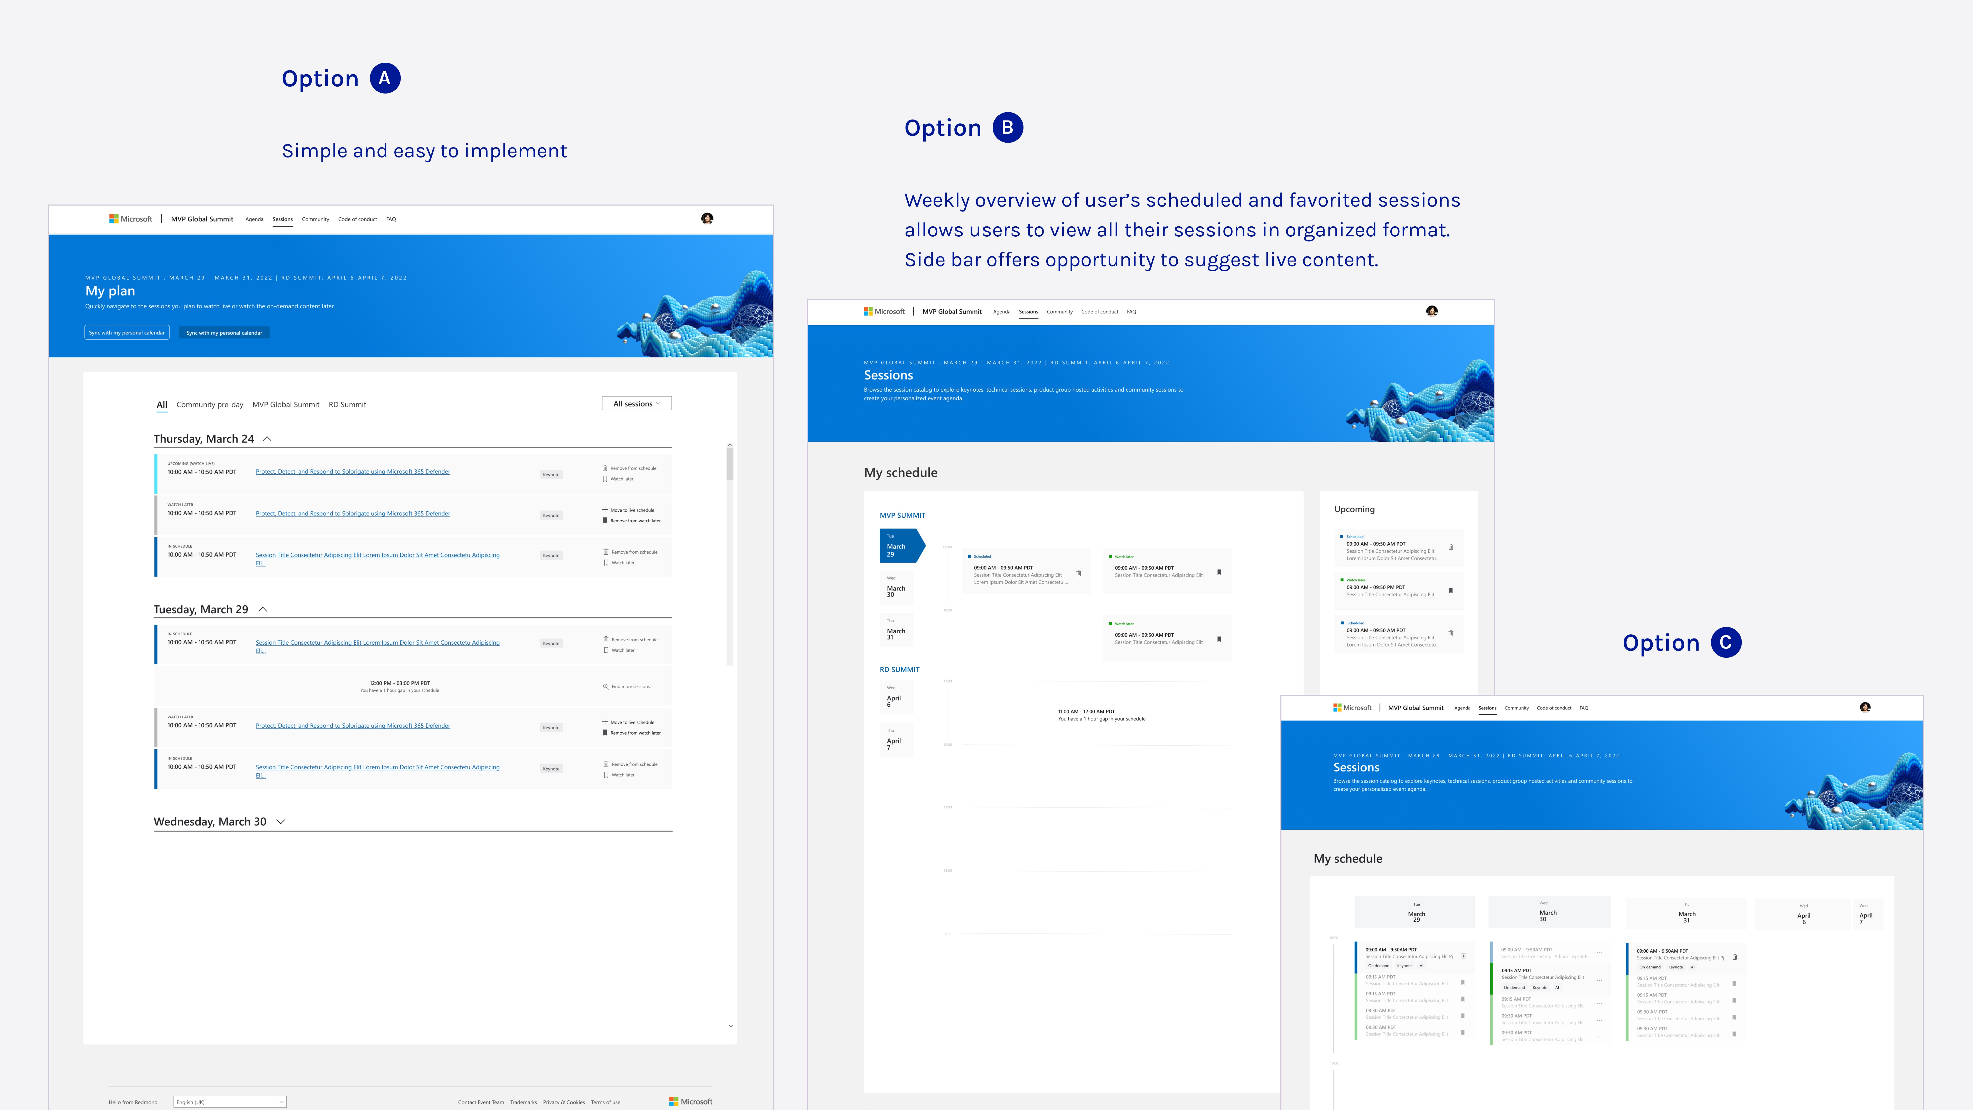Open profile avatar in Option A header
The width and height of the screenshot is (1973, 1110).
[707, 218]
